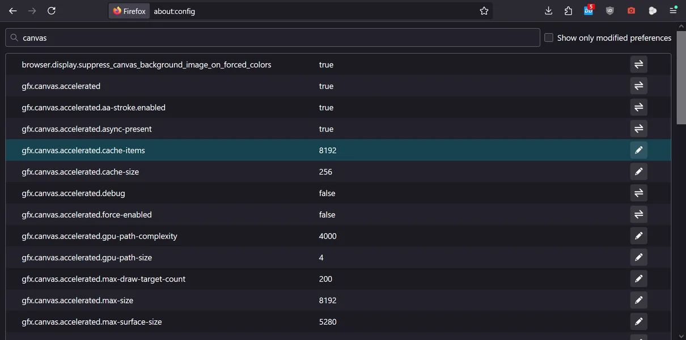Screen dimensions: 686x340
Task: Click the true value in async-present row
Action: click(x=326, y=129)
